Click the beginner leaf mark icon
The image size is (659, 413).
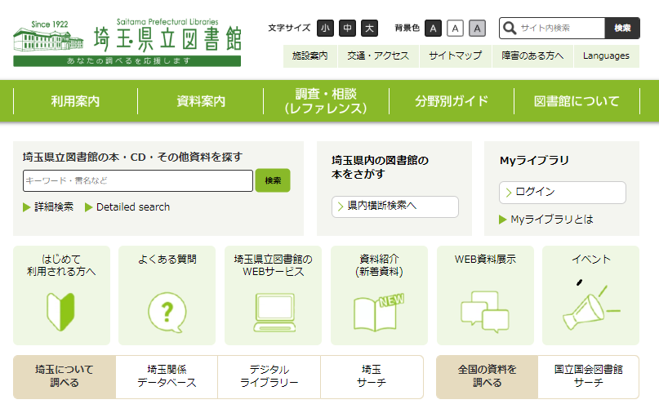[61, 312]
